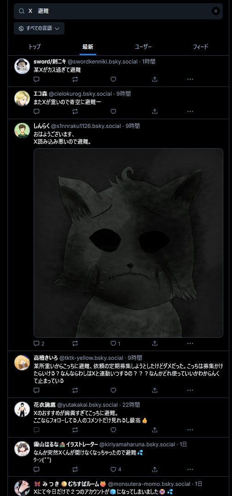Repost the エコ森 post
The image size is (232, 496).
(x=75, y=111)
